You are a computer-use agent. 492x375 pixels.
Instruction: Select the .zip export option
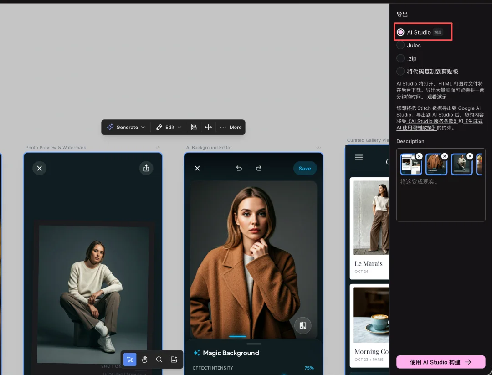tap(400, 58)
